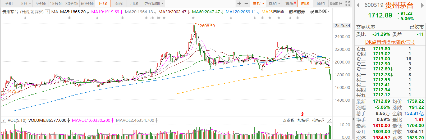Toggle the 简约 simple view mode
The height and width of the screenshot is (140, 426).
click(x=320, y=3)
